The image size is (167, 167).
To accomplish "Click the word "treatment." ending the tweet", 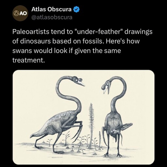I will (x=29, y=60).
